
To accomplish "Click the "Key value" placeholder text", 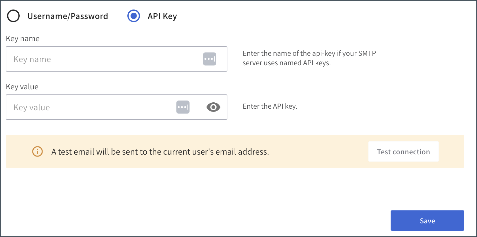I will pyautogui.click(x=31, y=107).
